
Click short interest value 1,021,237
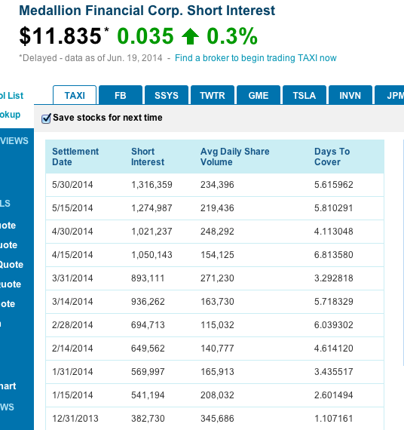(151, 232)
